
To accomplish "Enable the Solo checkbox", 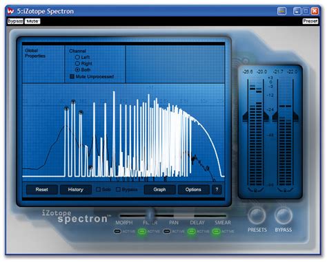I will (98, 189).
